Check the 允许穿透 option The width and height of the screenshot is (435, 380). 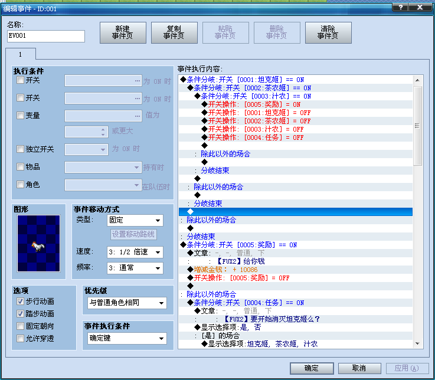(20, 338)
